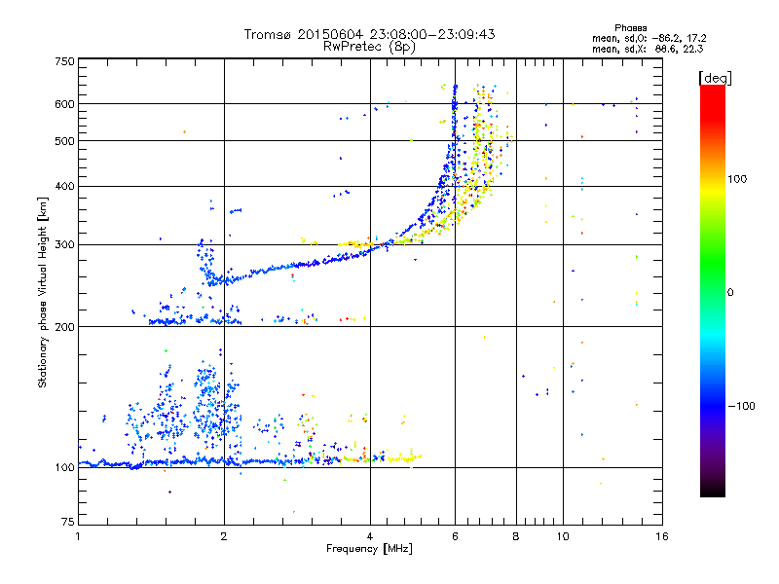Image resolution: width=779 pixels, height=584 pixels.
Task: Click the plot title 'Tromsø 20150604 23:08:00-23:09:43'
Action: tap(369, 34)
